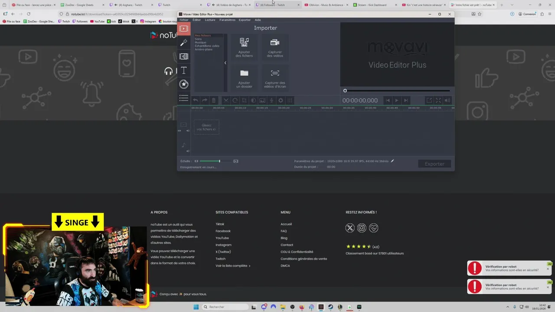Select Musique category
This screenshot has height=312, width=555.
pyautogui.click(x=200, y=42)
